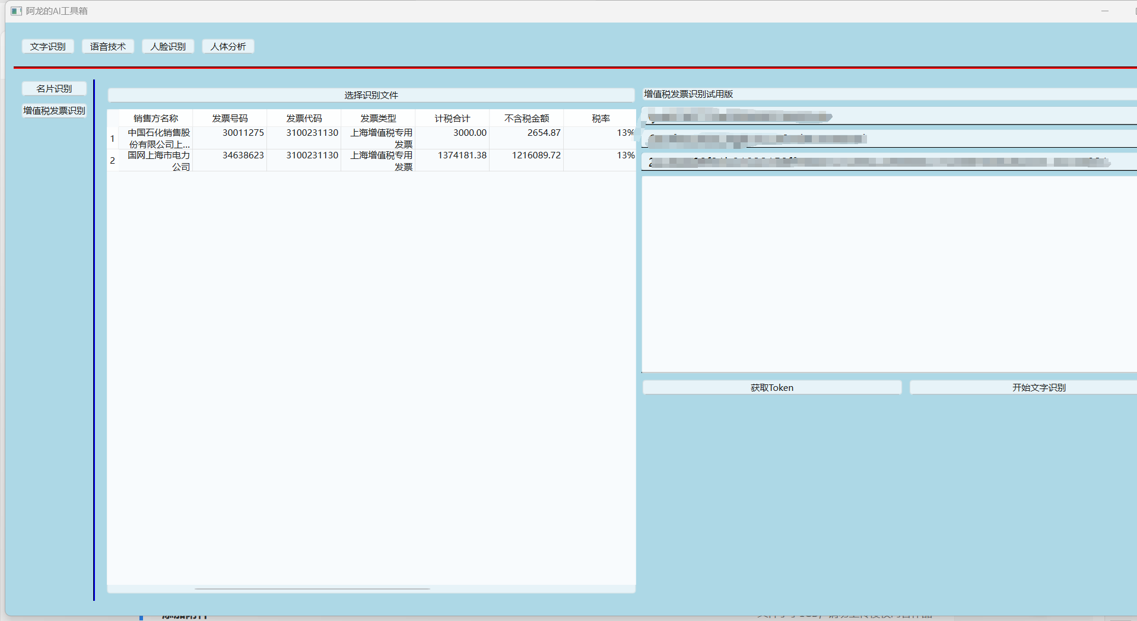Choose 名片识别 in the sidebar
This screenshot has width=1137, height=621.
[x=54, y=88]
